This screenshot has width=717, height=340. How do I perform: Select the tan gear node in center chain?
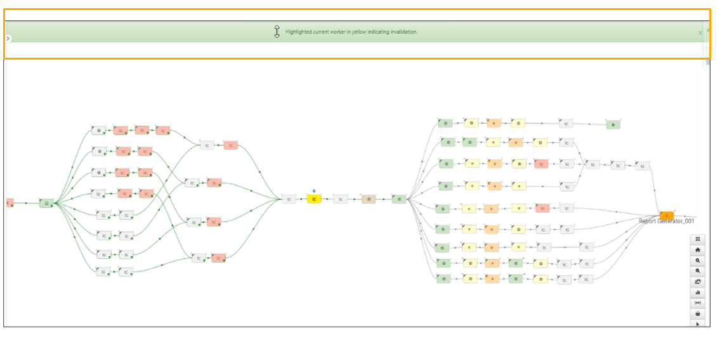click(369, 199)
